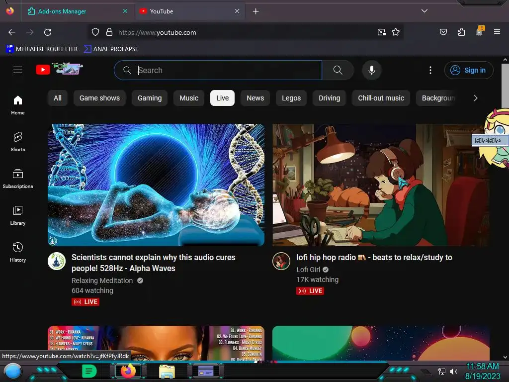Click the green notes app in taskbar

click(89, 371)
